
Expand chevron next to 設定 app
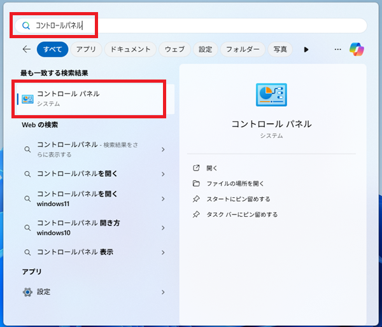pos(163,292)
